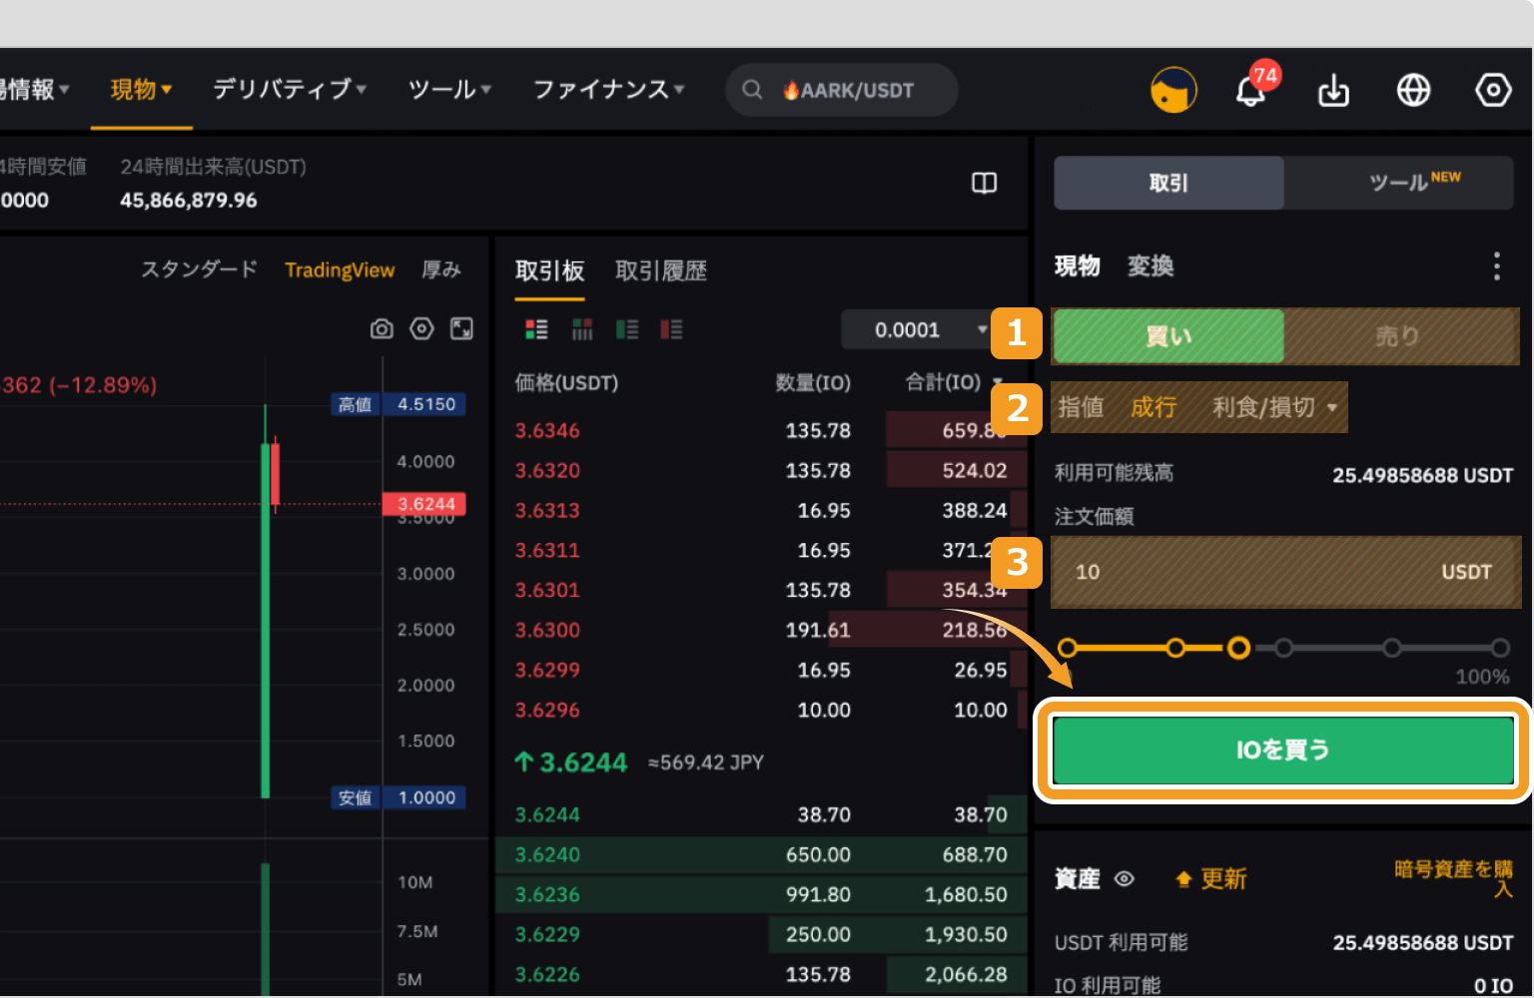
Task: Show combined buy and sell order book view
Action: (536, 329)
